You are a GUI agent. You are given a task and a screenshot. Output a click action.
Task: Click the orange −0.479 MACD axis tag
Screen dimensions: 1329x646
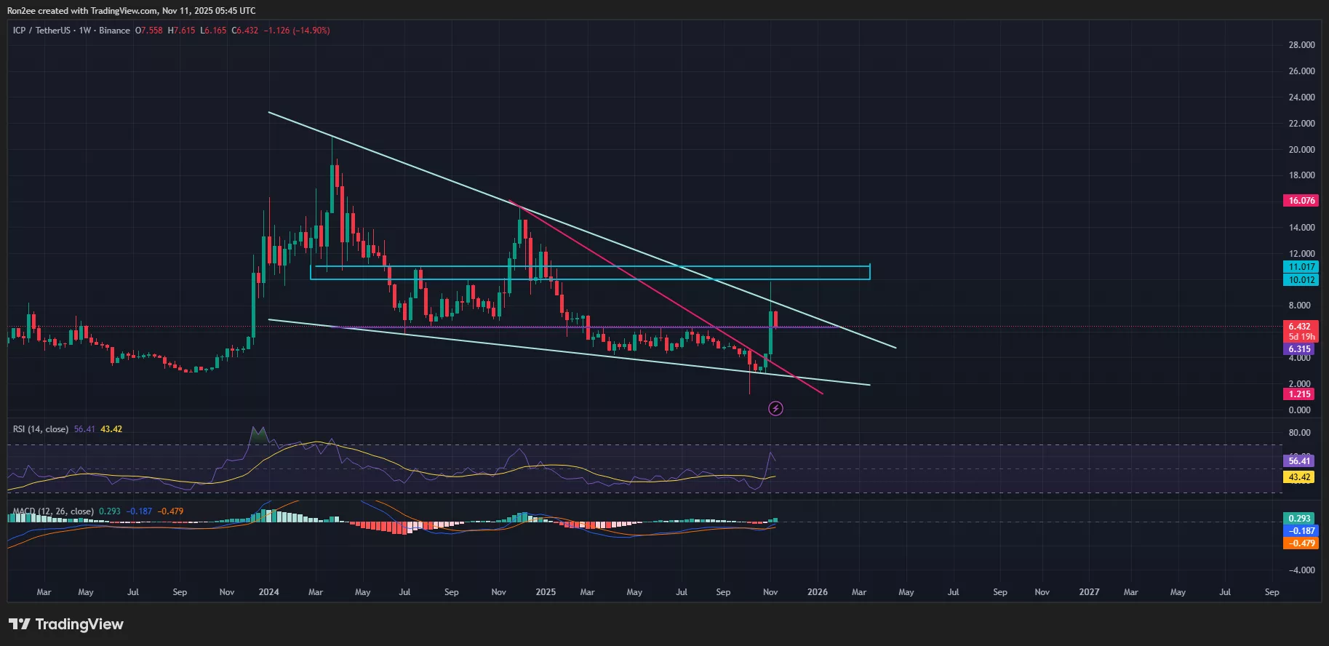click(1301, 543)
